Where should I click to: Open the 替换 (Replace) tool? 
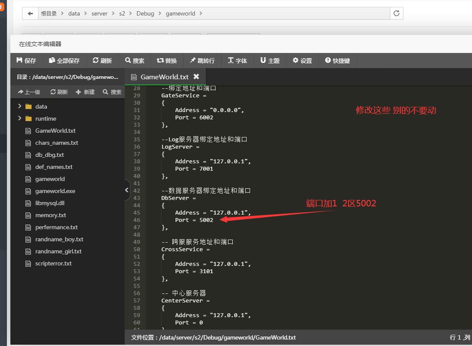pos(167,60)
